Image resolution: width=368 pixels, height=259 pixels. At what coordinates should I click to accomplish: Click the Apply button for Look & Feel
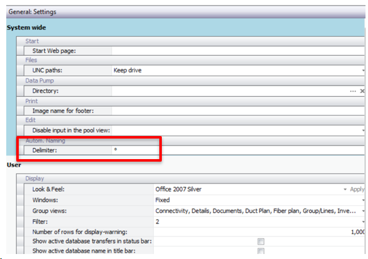(x=357, y=189)
